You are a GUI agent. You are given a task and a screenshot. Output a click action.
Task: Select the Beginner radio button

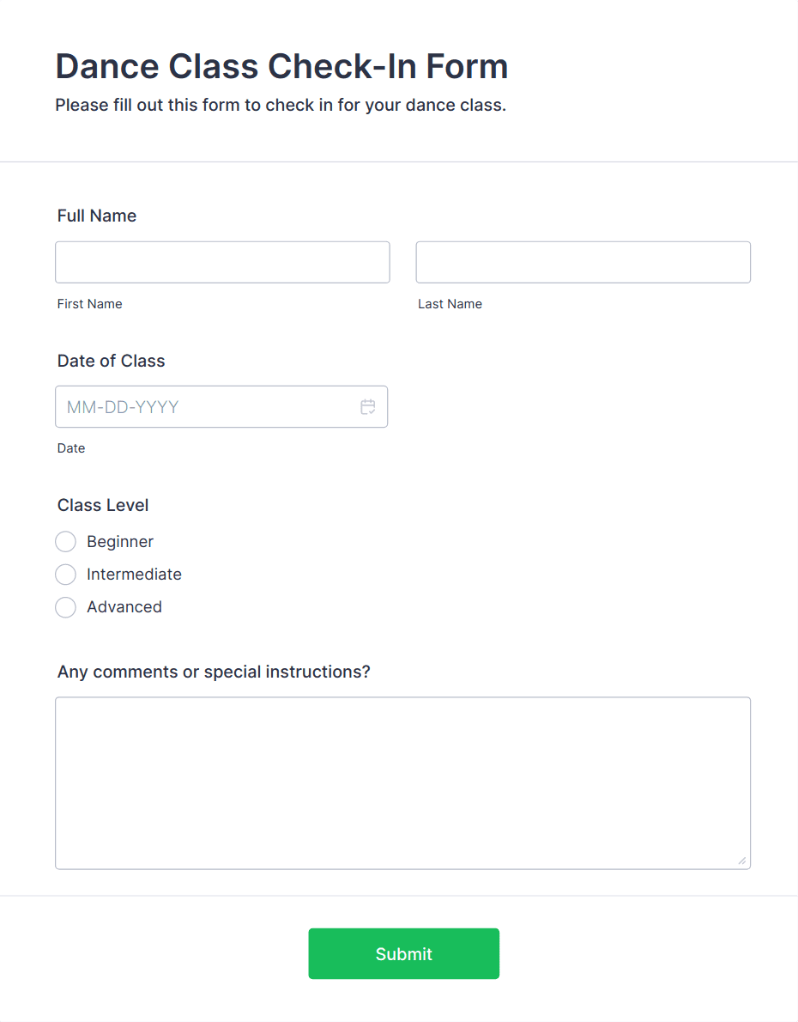pos(65,541)
